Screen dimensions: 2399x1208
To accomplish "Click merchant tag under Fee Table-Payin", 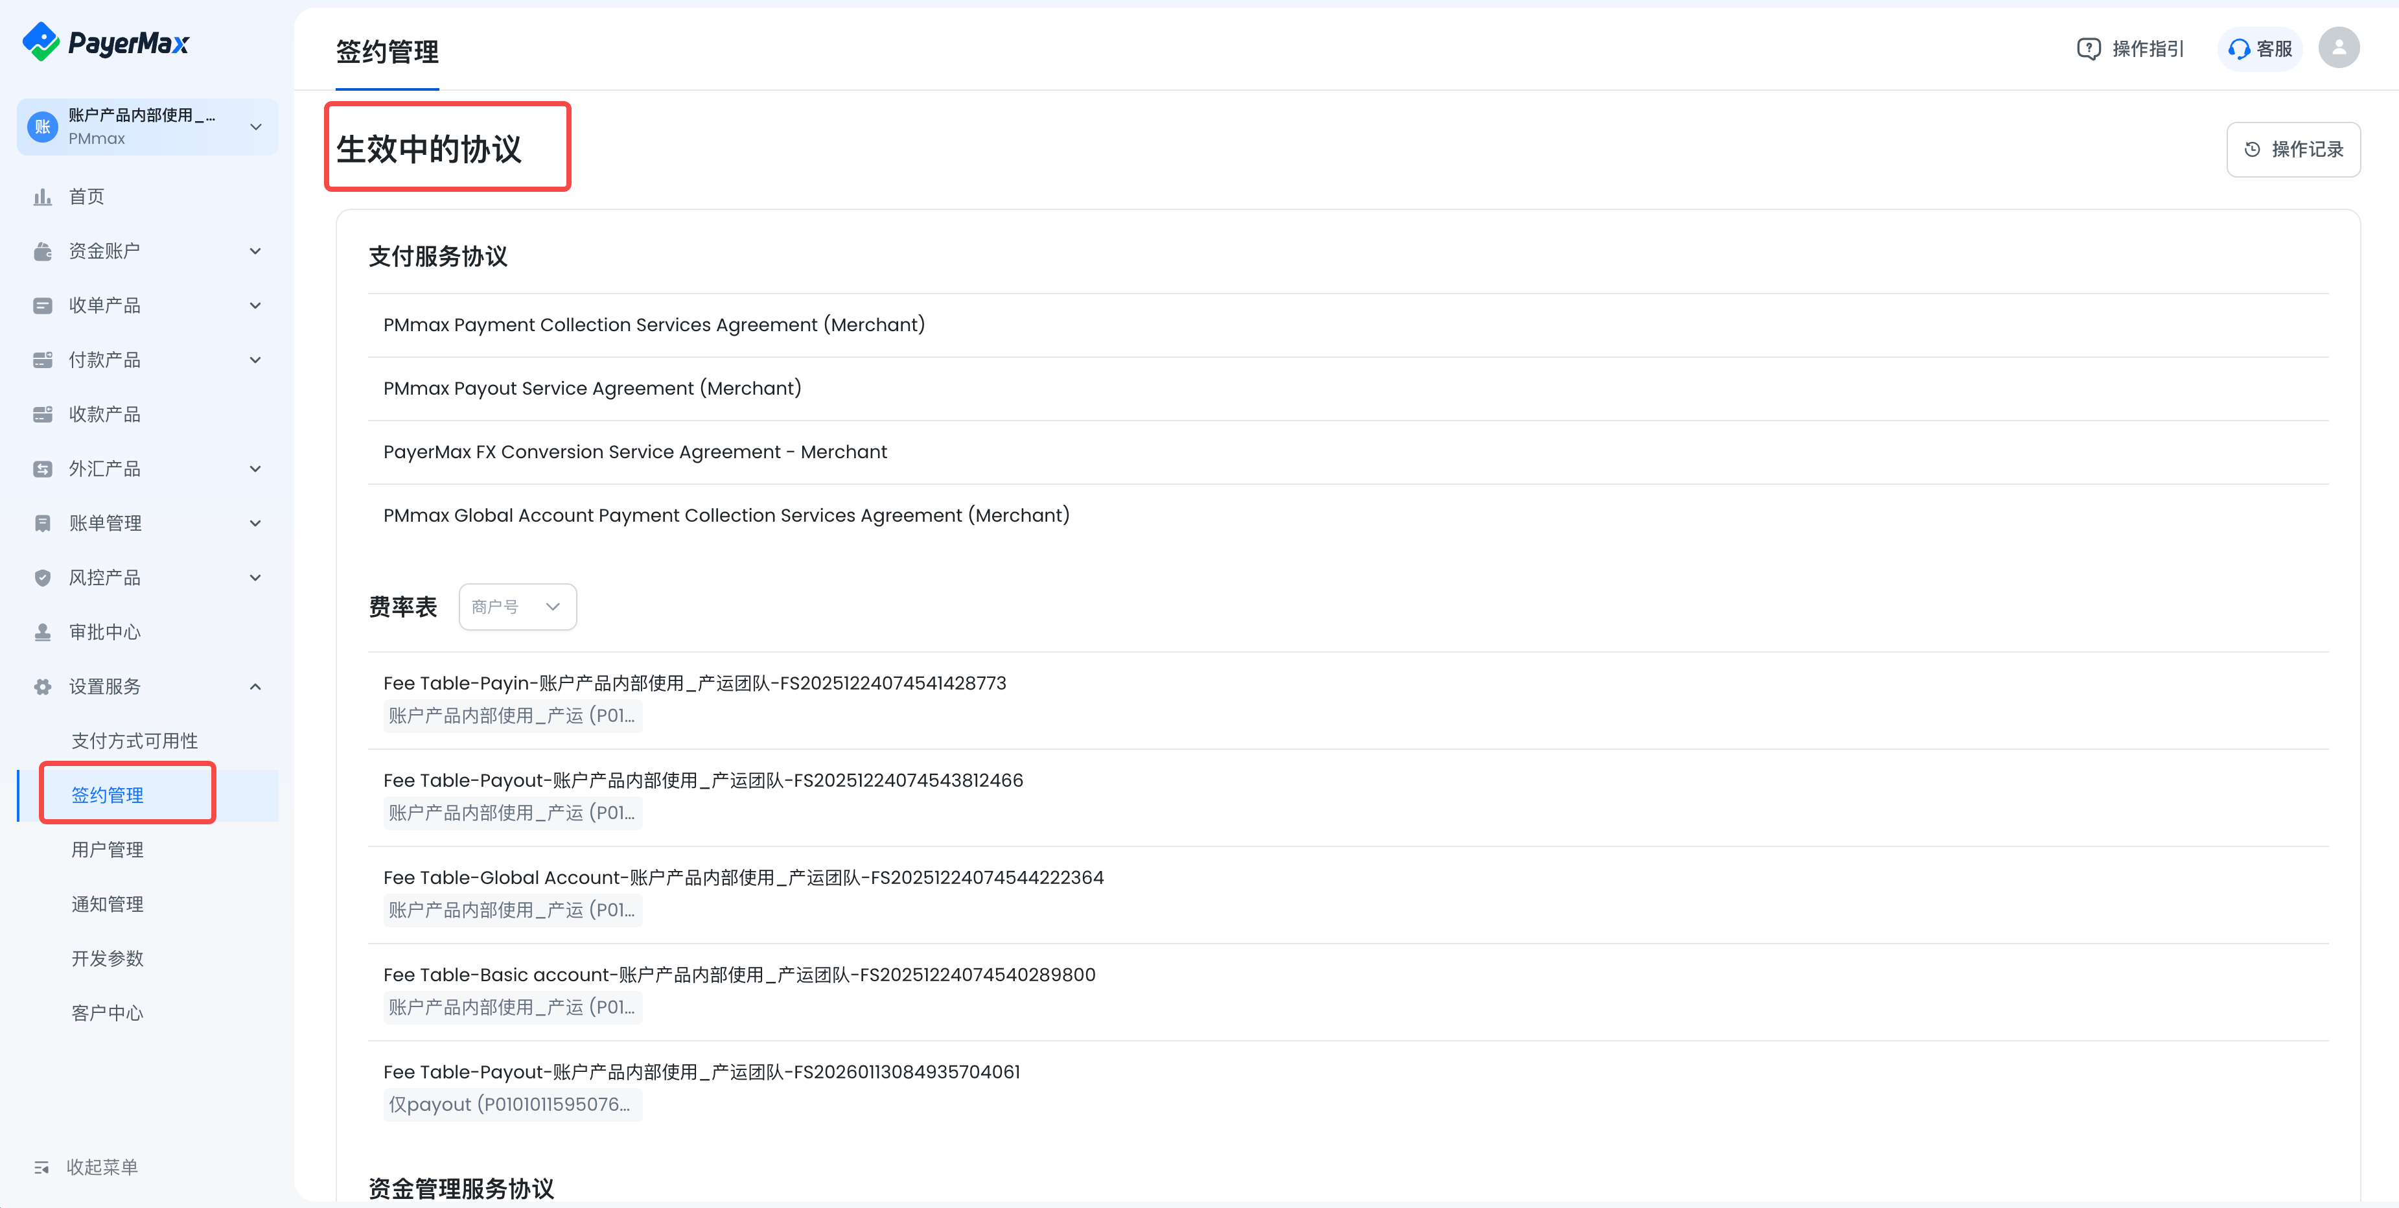I will coord(512,716).
